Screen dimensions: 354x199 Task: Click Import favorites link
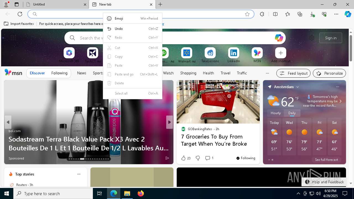(19, 24)
